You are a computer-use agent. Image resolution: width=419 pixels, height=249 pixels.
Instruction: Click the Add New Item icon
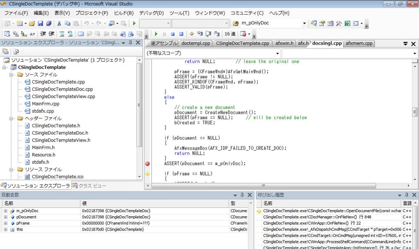pyautogui.click(x=20, y=23)
